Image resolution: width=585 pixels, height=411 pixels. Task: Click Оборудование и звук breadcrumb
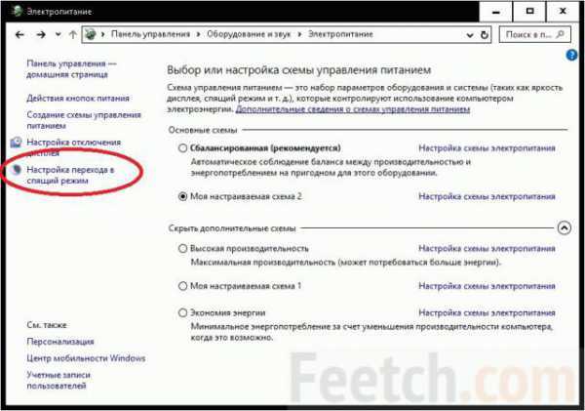[x=249, y=34]
